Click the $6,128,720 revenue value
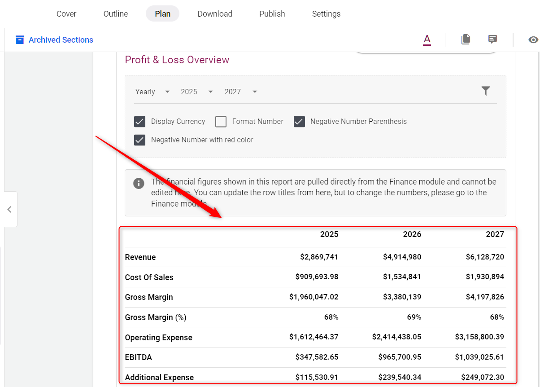 click(x=485, y=257)
